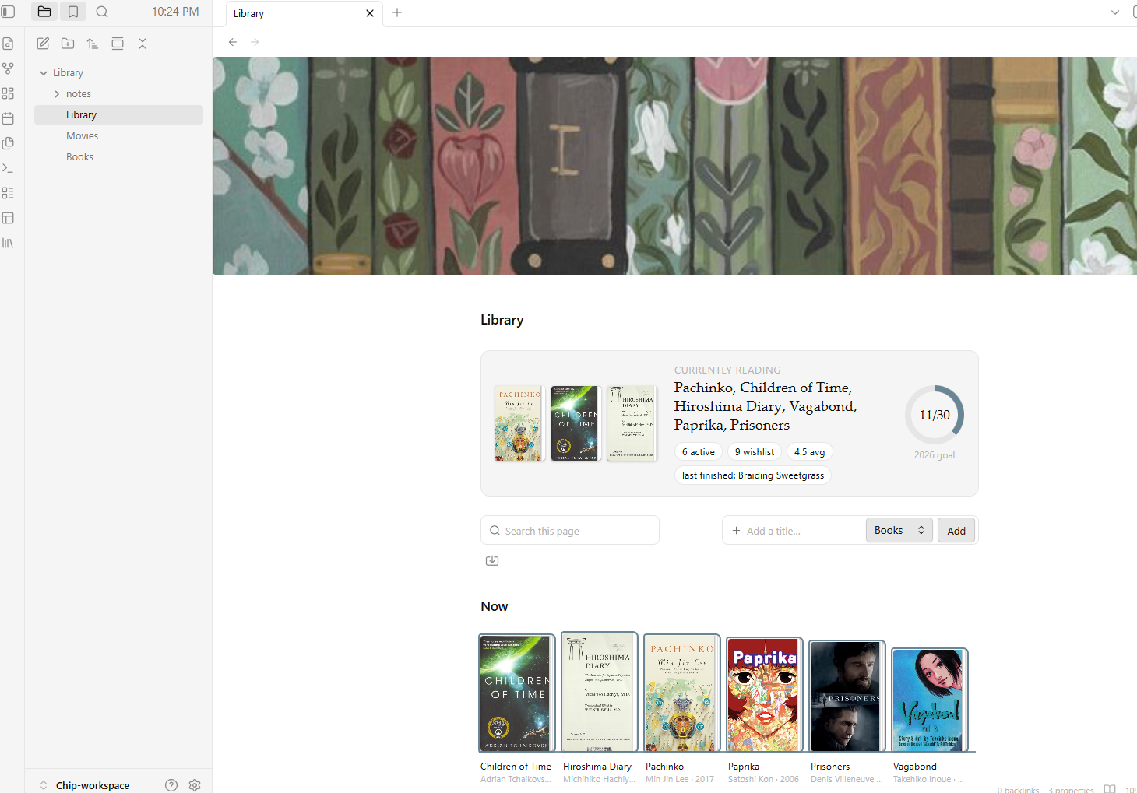Screen dimensions: 1137x793
Task: Click the 4.5 avg chip
Action: pyautogui.click(x=810, y=452)
